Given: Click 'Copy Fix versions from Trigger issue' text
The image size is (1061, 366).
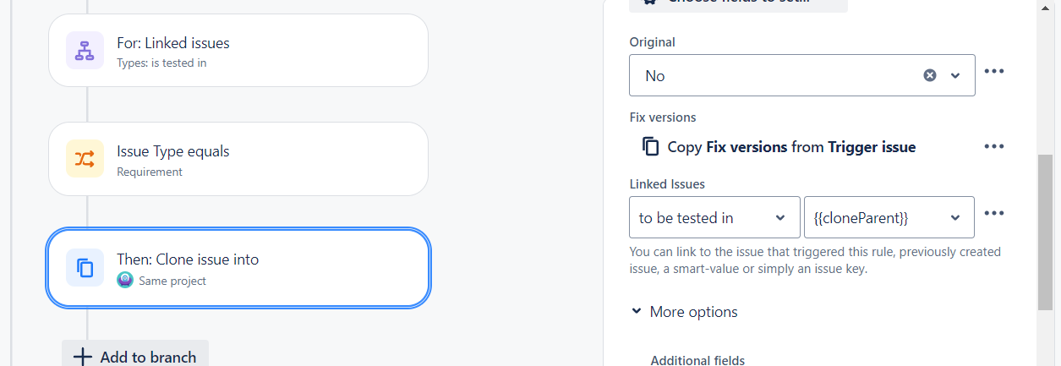Looking at the screenshot, I should point(791,146).
